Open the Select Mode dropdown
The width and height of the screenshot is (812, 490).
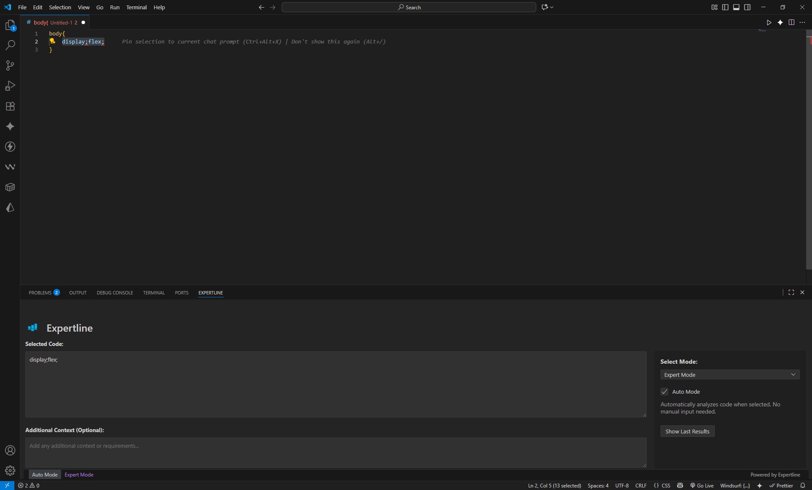pyautogui.click(x=730, y=375)
